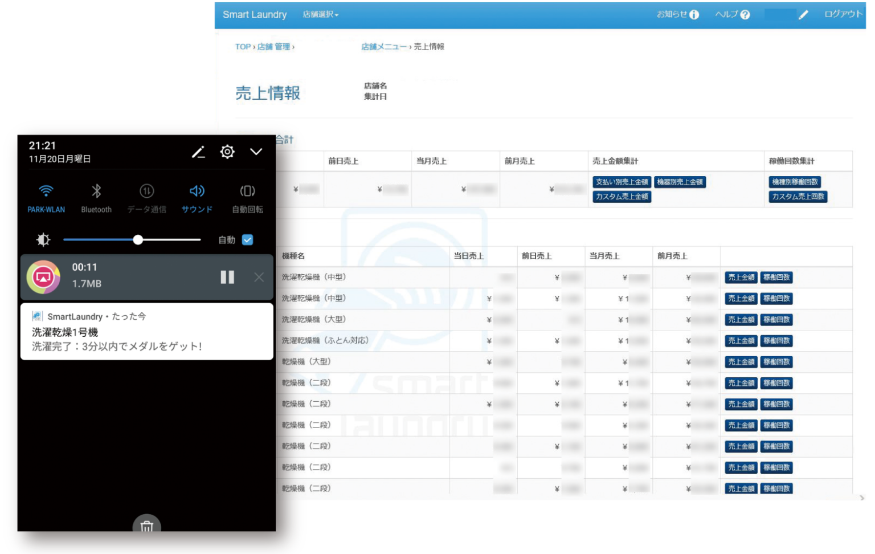
Task: Tap the pencil edit icon in phone panel
Action: pos(198,152)
